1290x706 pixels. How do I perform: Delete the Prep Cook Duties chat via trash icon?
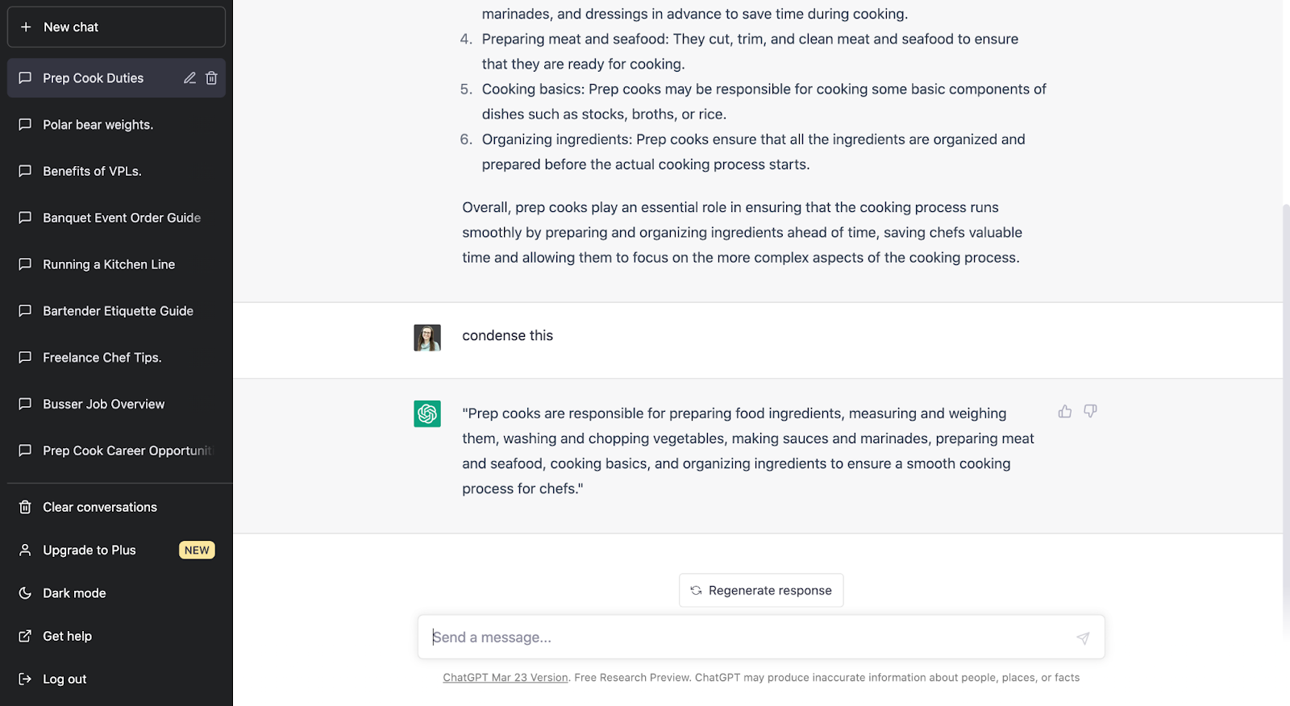click(211, 78)
